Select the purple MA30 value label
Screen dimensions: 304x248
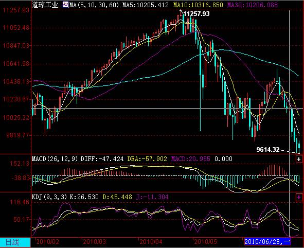[253, 5]
